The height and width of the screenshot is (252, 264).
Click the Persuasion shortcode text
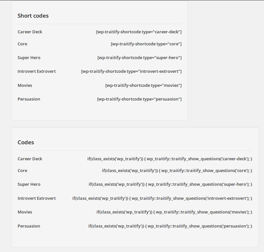(x=139, y=99)
